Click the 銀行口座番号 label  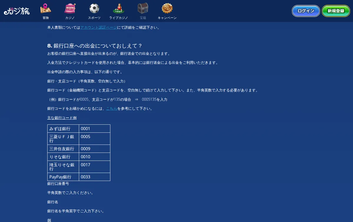(58, 183)
